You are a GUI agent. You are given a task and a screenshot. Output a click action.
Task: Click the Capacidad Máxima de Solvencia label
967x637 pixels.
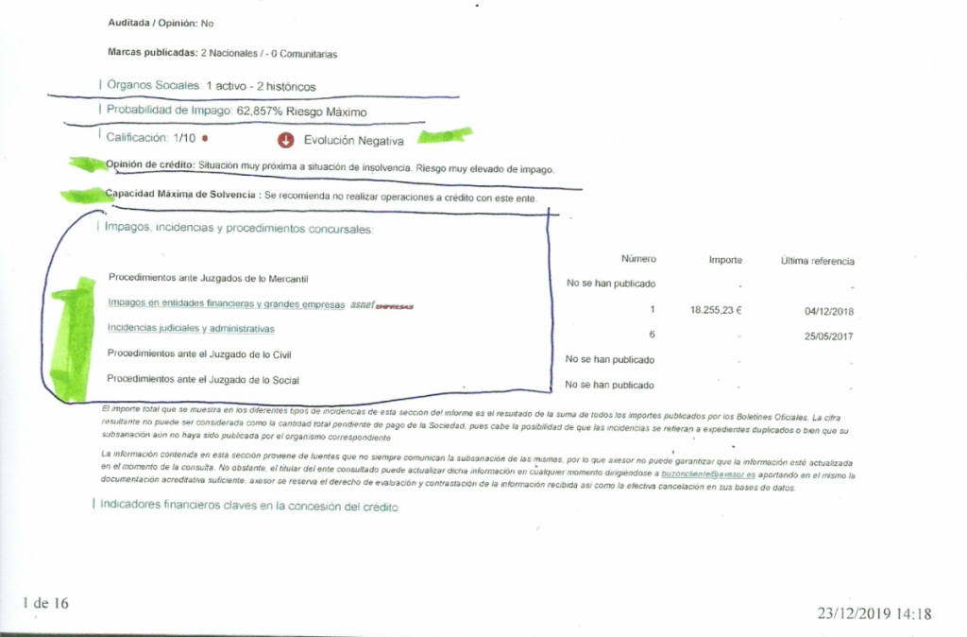184,196
